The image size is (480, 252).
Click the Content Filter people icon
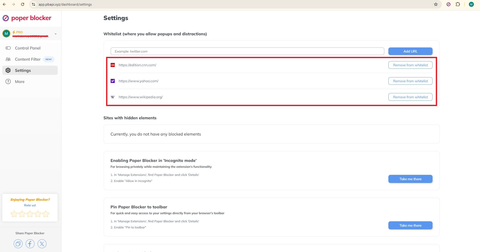tap(8, 59)
